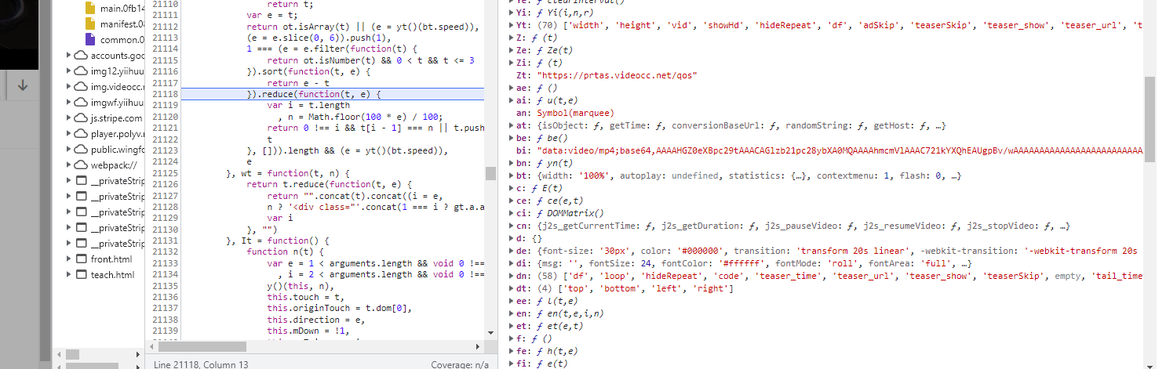This screenshot has width=1166, height=369.
Task: Set breakpoint on line number 21125
Action: tap(165, 172)
